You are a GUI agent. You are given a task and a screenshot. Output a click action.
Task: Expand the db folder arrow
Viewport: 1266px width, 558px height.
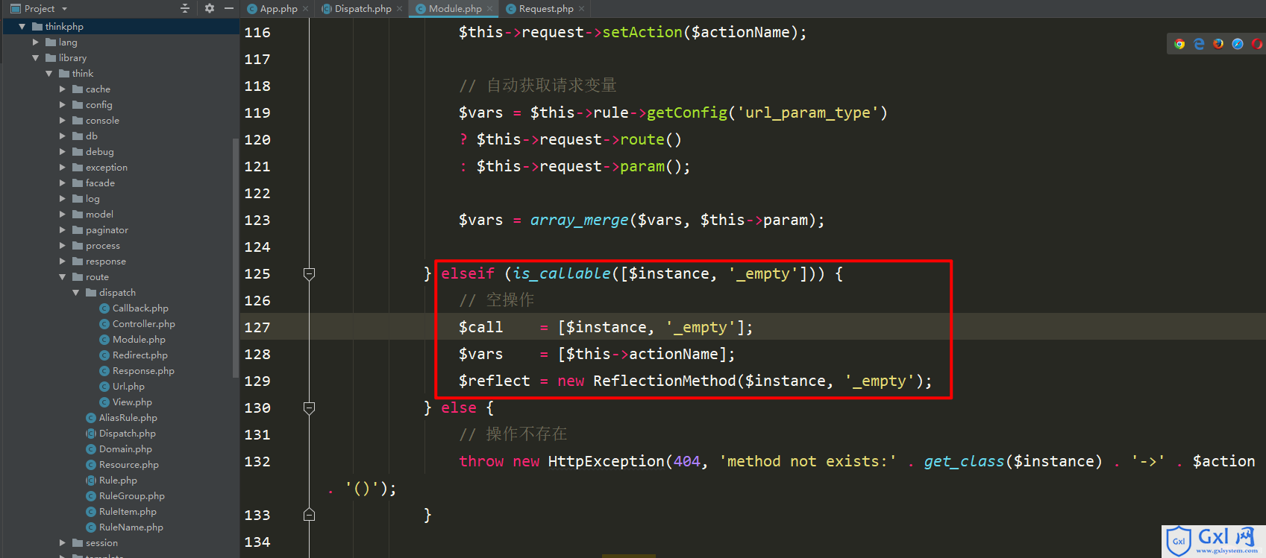[x=62, y=136]
